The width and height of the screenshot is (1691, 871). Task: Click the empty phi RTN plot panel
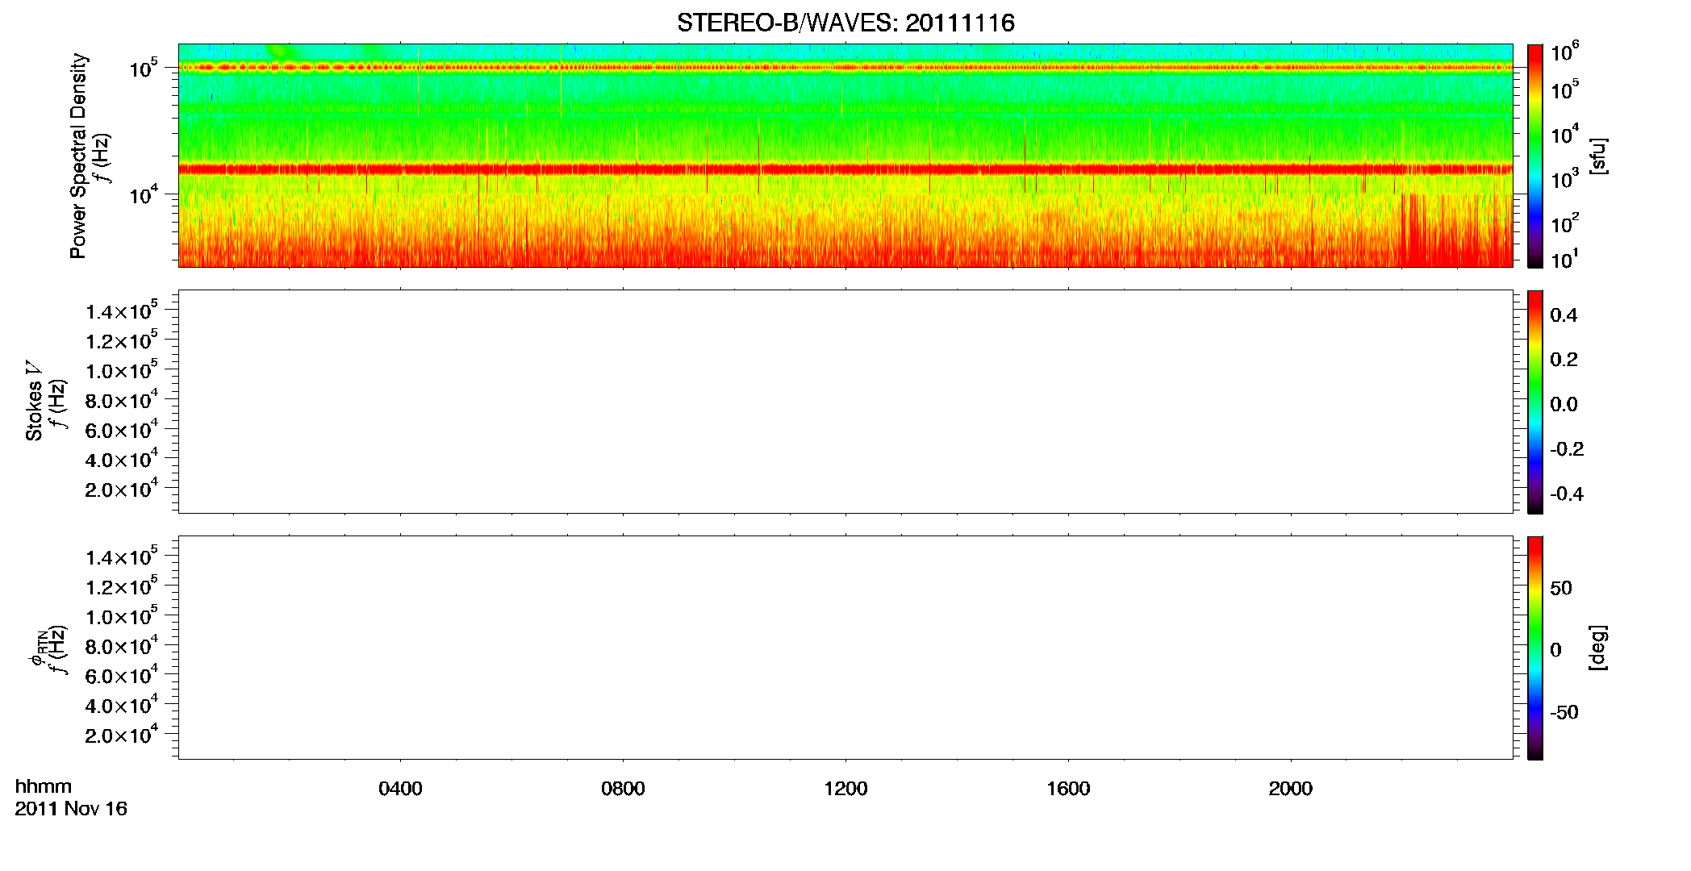(x=845, y=648)
